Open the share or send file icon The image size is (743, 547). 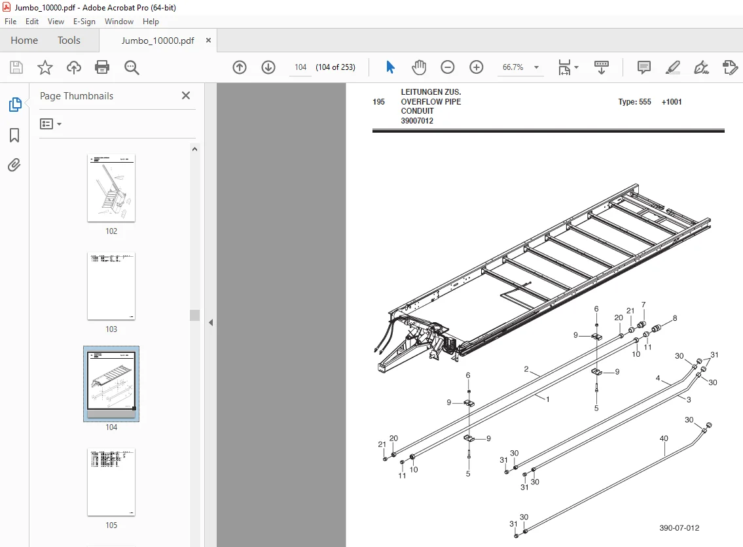point(730,67)
